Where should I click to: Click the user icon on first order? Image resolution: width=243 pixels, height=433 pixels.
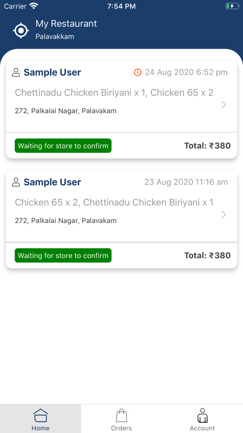(16, 72)
